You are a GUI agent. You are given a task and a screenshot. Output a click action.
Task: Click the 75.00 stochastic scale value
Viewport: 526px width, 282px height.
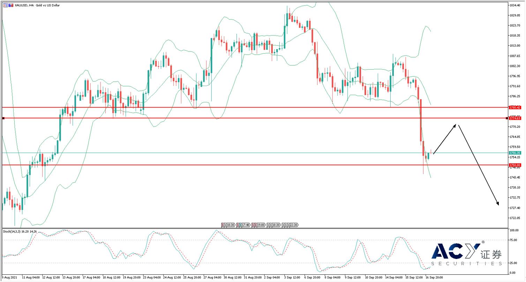[513, 240]
